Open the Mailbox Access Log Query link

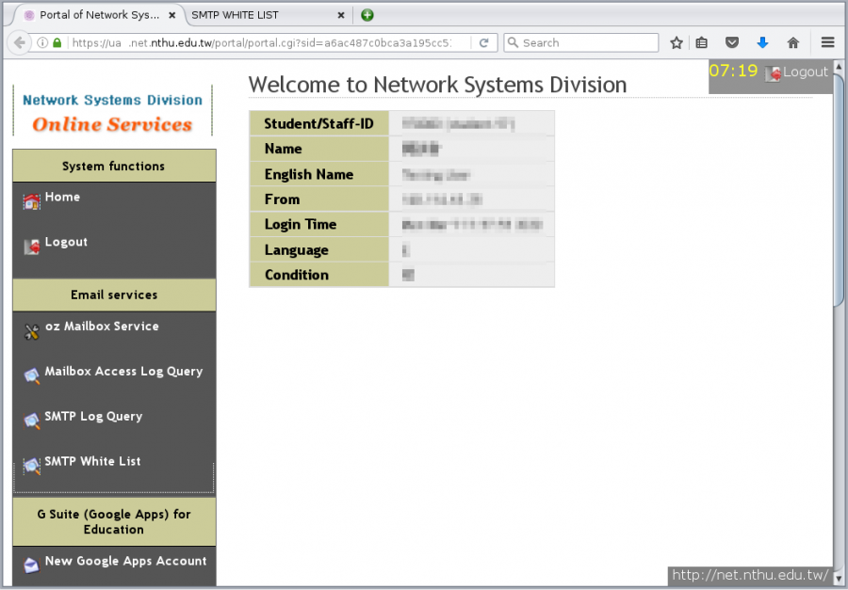(x=123, y=372)
